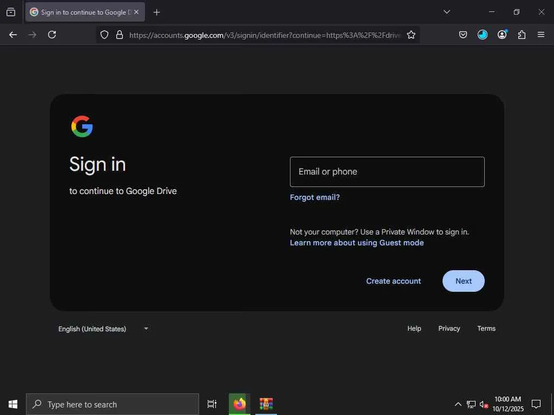Choose Create account
This screenshot has height=415, width=554.
(x=394, y=281)
